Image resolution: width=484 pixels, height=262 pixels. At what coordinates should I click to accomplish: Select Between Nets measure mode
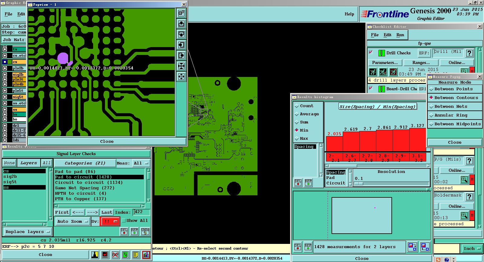tap(455, 107)
